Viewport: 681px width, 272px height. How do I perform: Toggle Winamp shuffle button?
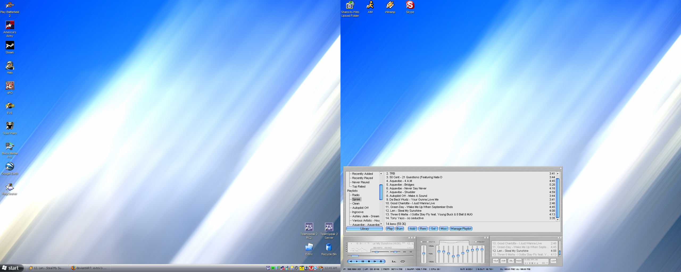click(394, 261)
